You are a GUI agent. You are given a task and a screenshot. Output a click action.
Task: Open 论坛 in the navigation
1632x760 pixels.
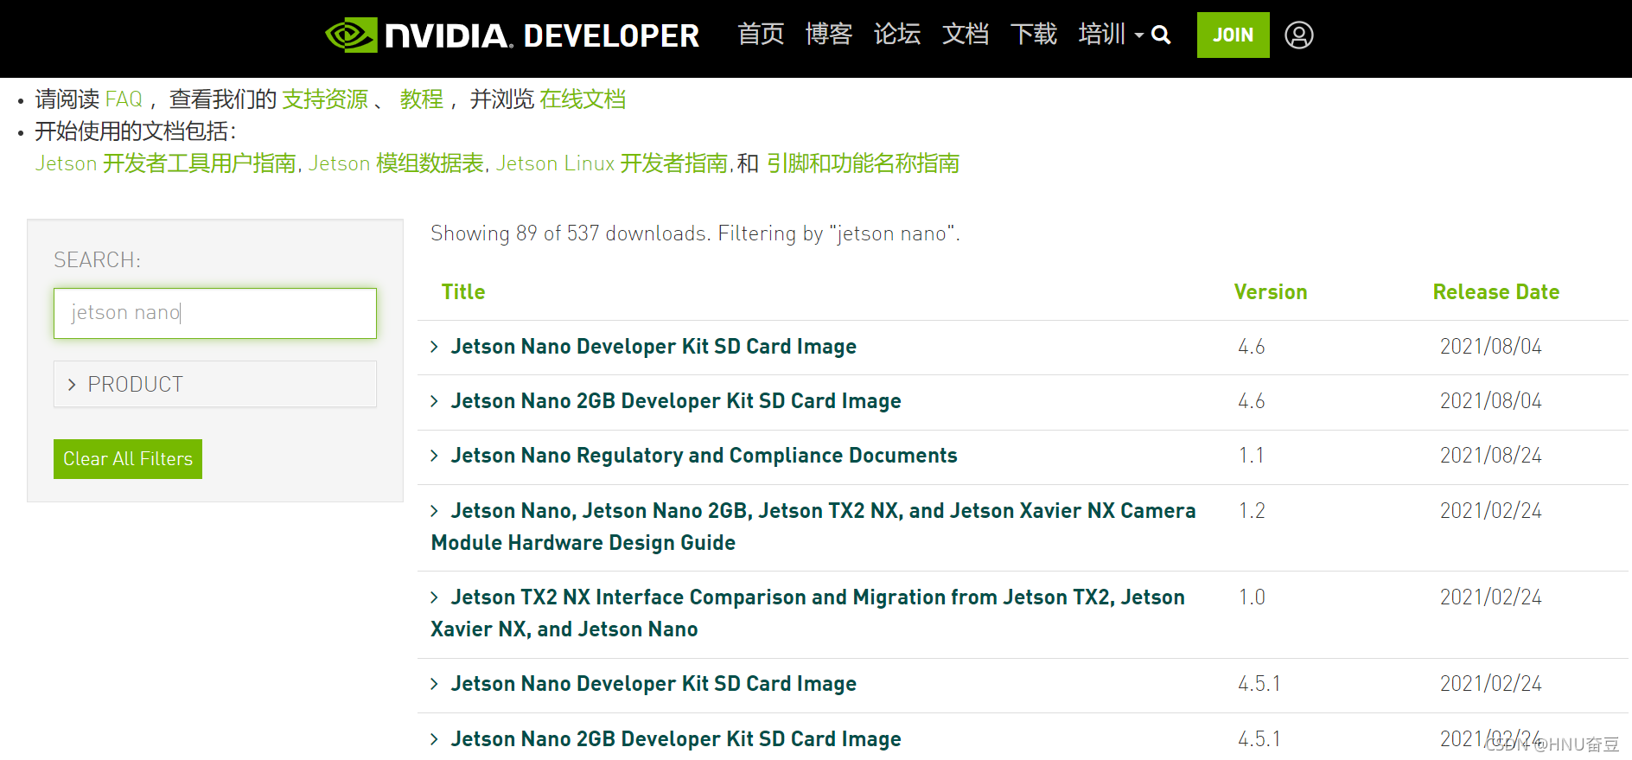click(897, 34)
